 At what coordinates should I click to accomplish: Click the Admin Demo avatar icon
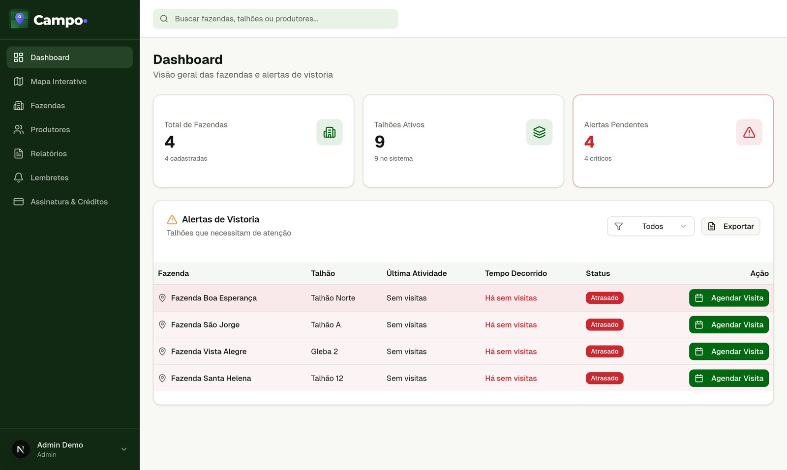(x=21, y=449)
